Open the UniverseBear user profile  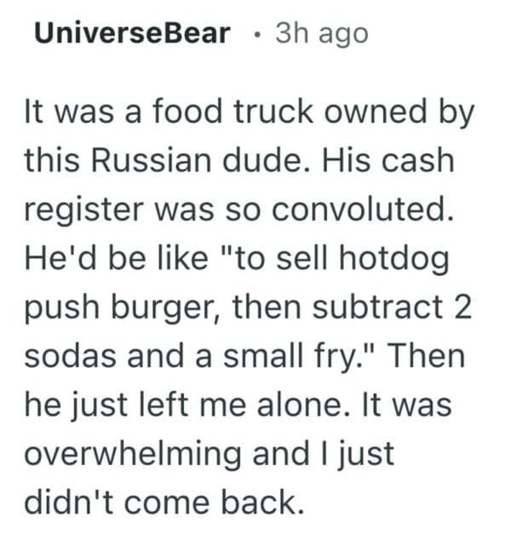coord(133,33)
